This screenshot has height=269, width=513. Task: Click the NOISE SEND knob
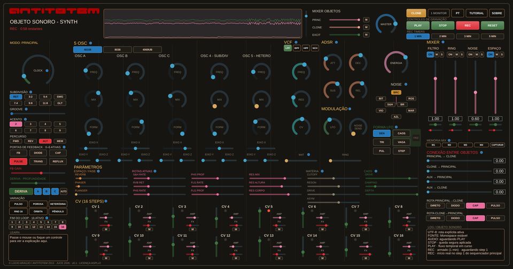pyautogui.click(x=358, y=127)
